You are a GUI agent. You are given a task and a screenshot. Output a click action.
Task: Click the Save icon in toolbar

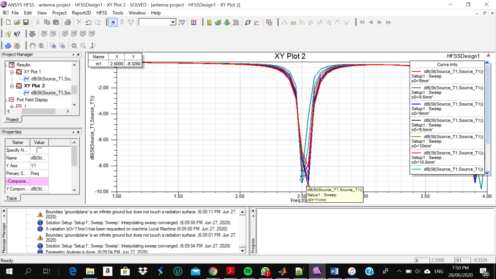click(26, 22)
